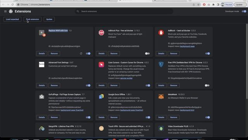The height and width of the screenshot is (140, 248).
Task: Click Load unpacked button
Action: (x=12, y=19)
